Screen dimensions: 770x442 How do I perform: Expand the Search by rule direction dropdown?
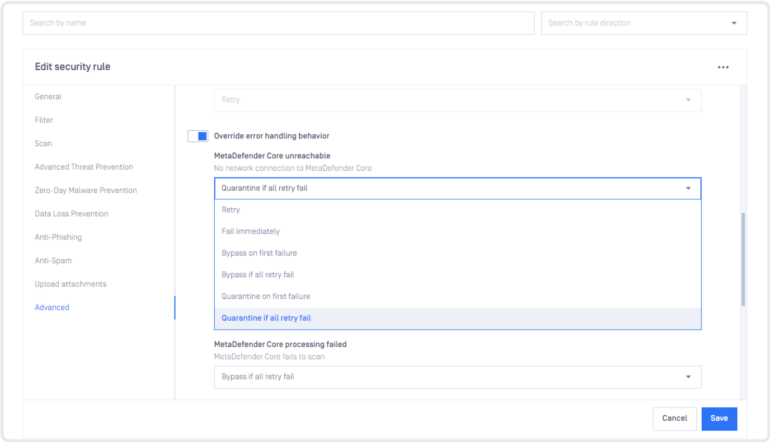click(x=644, y=23)
